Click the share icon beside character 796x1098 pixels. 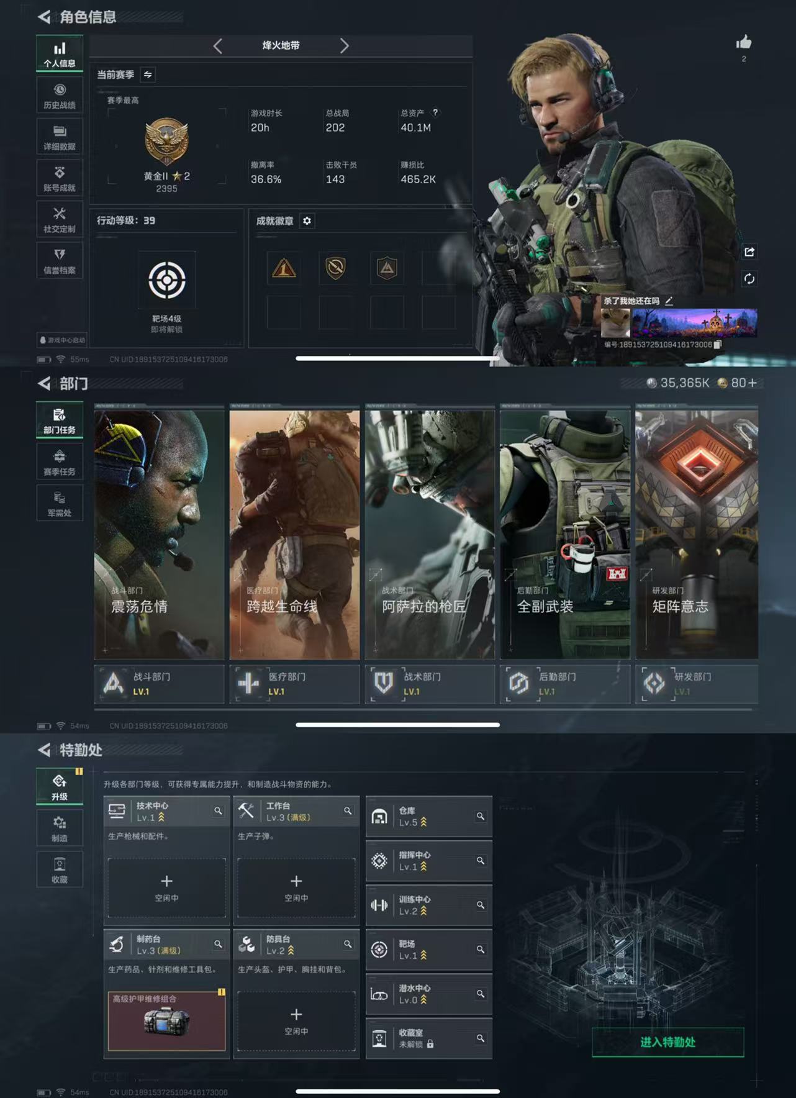pyautogui.click(x=749, y=252)
